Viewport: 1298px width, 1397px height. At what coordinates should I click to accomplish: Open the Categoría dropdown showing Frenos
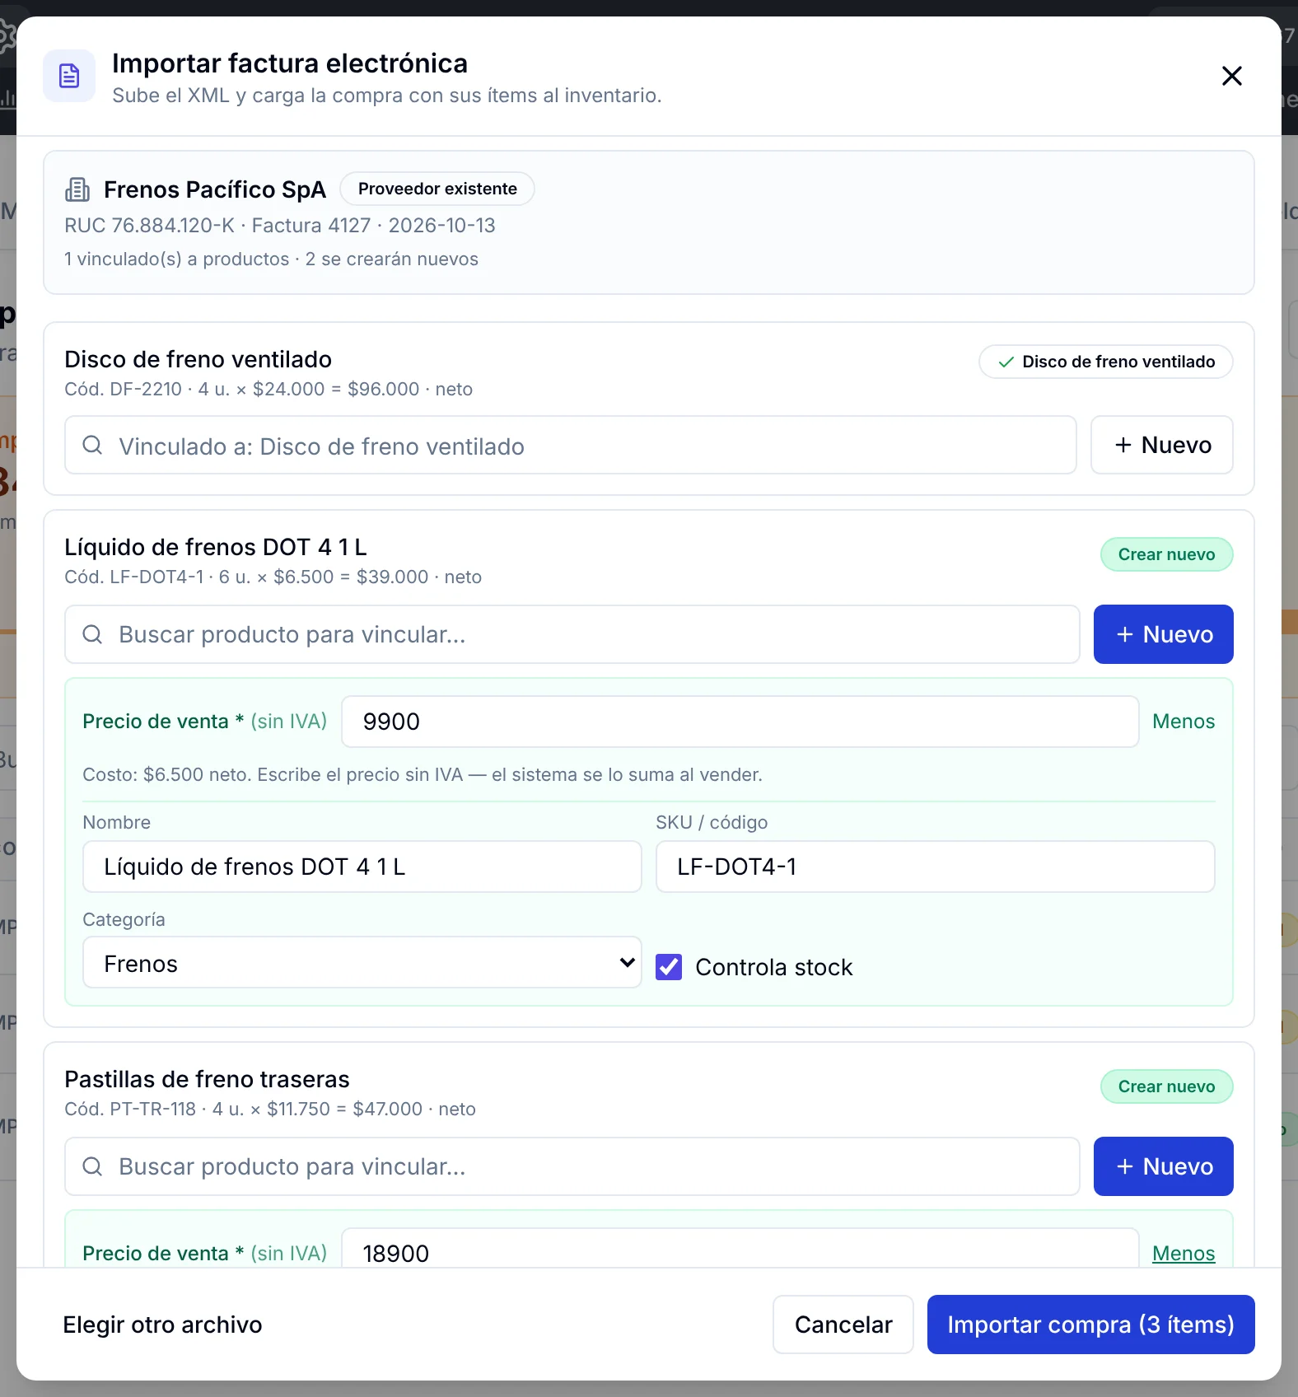(x=362, y=962)
